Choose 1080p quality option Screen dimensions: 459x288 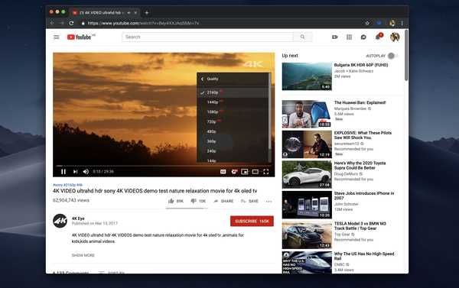[x=233, y=112]
